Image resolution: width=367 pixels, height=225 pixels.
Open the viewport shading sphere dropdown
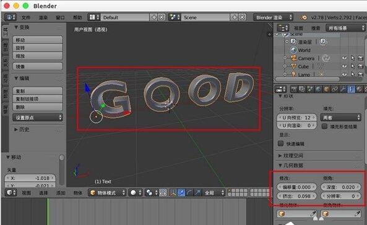click(136, 193)
